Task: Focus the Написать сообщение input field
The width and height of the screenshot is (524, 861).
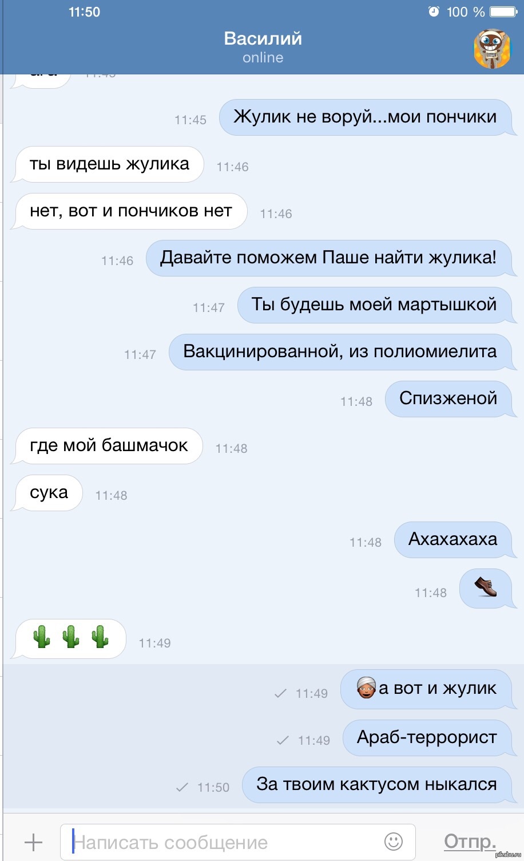Action: click(x=237, y=842)
